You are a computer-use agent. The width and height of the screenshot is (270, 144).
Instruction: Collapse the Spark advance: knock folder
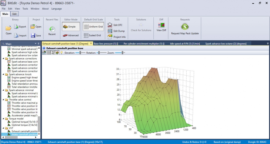pyautogui.click(x=3, y=75)
